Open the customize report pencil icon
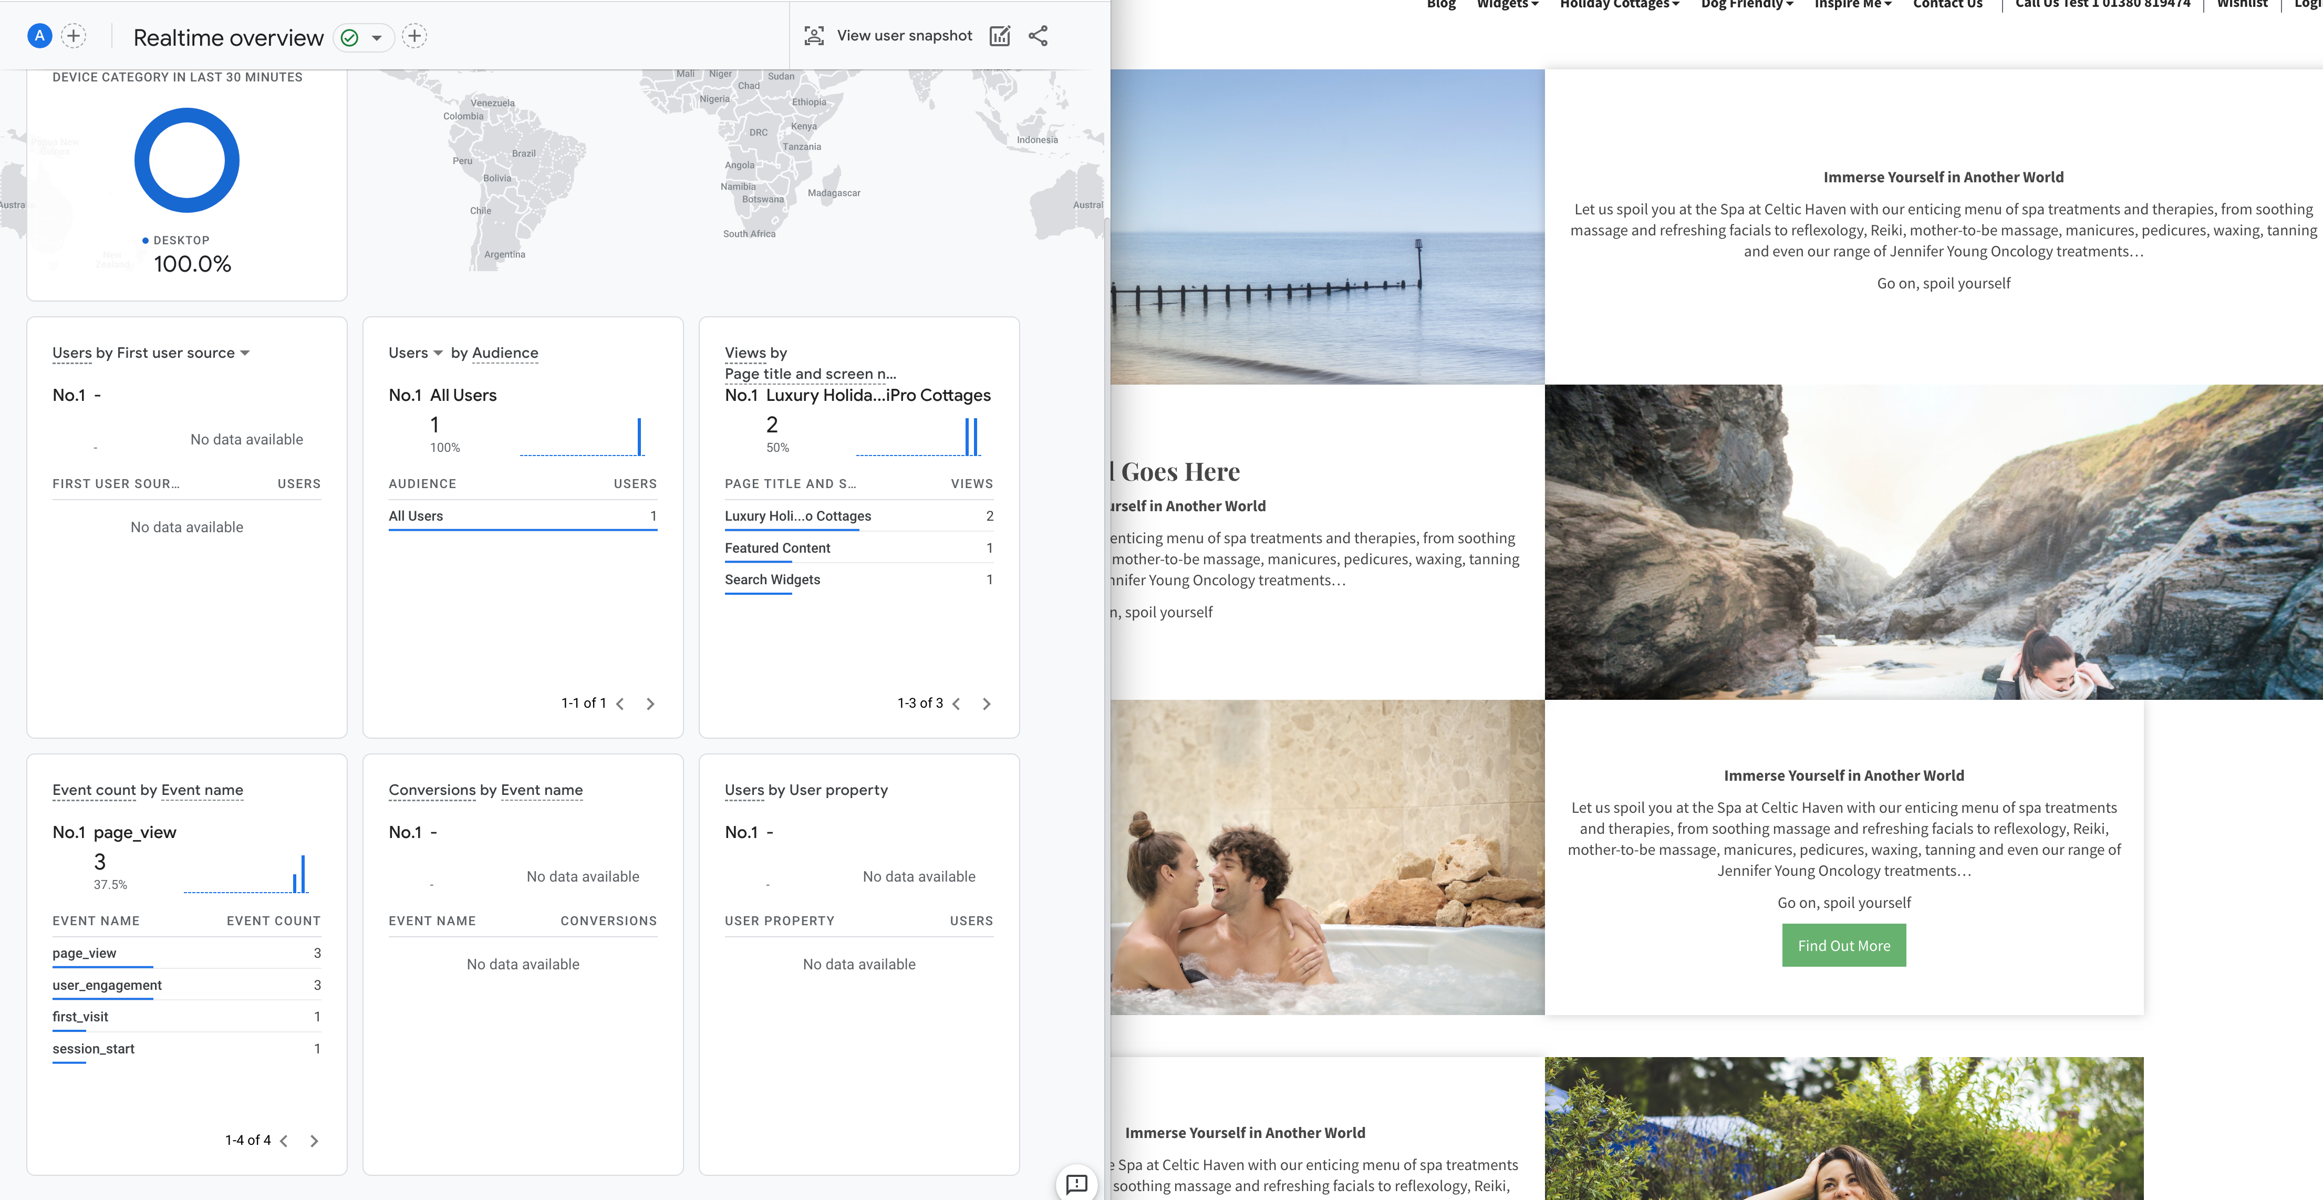This screenshot has height=1200, width=2323. [x=999, y=36]
